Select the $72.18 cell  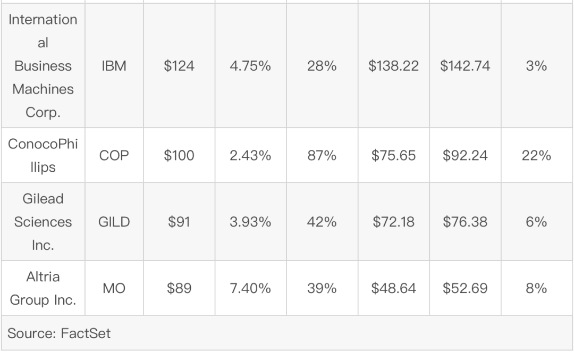pos(393,222)
